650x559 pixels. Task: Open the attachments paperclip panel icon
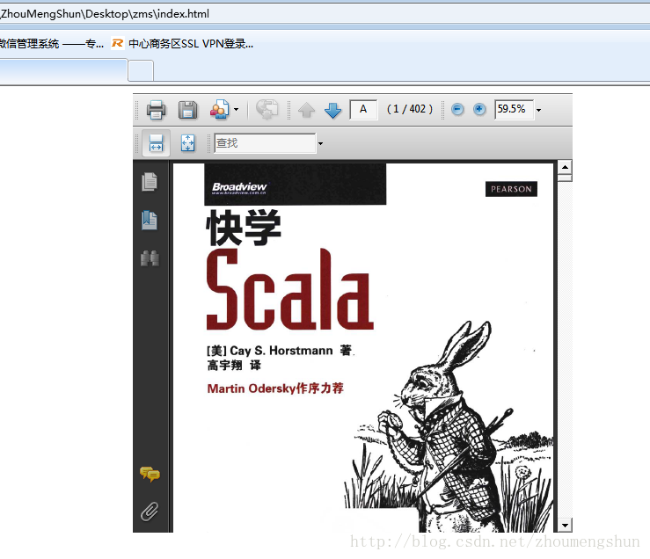click(x=150, y=512)
